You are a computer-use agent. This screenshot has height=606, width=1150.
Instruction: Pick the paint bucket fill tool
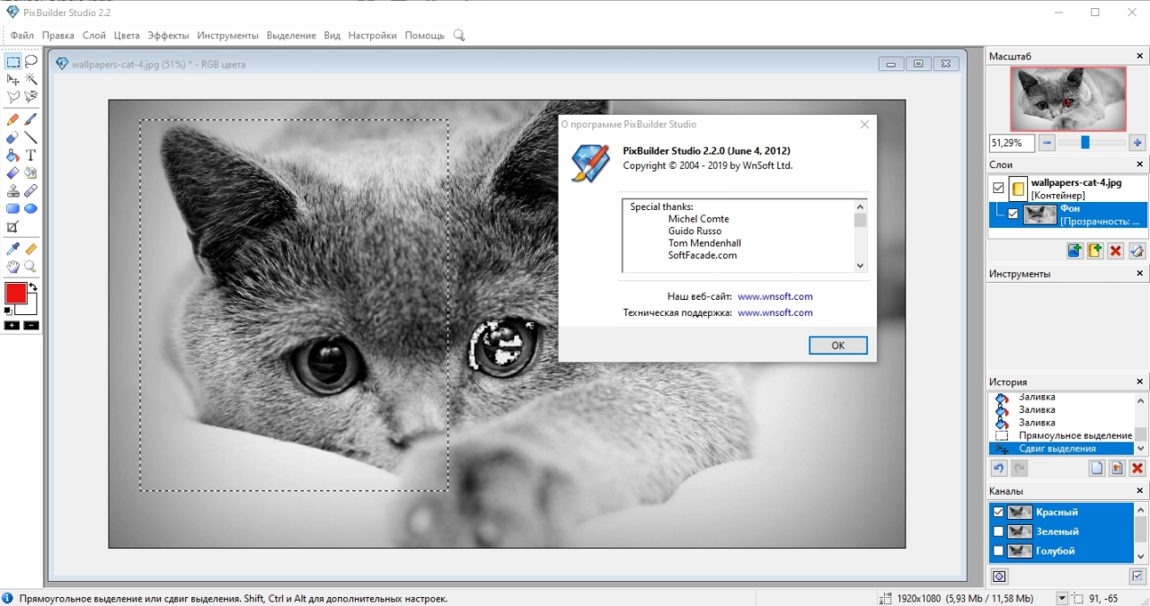point(13,155)
